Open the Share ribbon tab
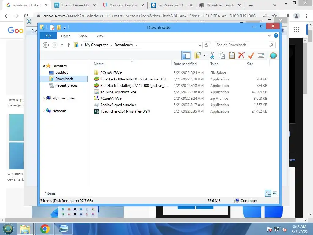The width and height of the screenshot is (313, 235). (83, 36)
